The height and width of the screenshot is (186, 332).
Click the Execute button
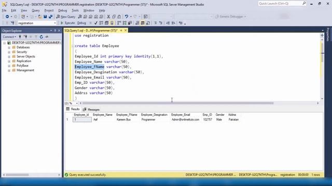tap(68, 23)
